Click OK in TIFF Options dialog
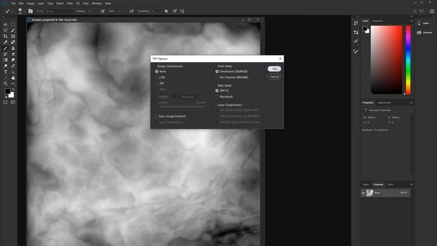The width and height of the screenshot is (437, 246). [274, 69]
